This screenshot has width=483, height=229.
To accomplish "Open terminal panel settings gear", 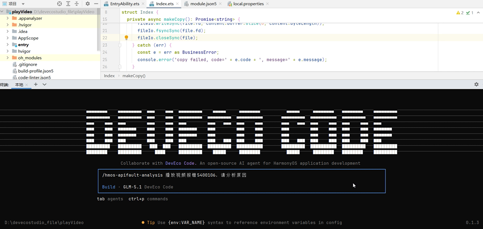I will 476,84.
